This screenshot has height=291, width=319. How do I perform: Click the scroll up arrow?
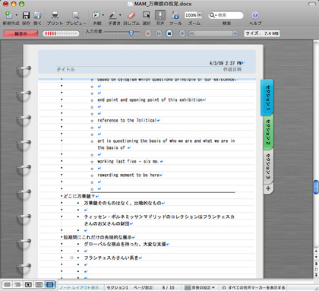[316, 251]
